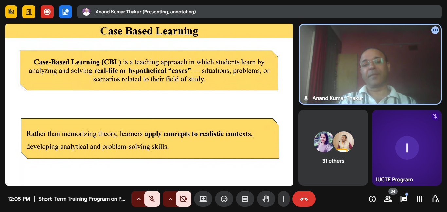The width and height of the screenshot is (447, 212).
Task: Click the blue transcription notes icon
Action: [x=65, y=12]
